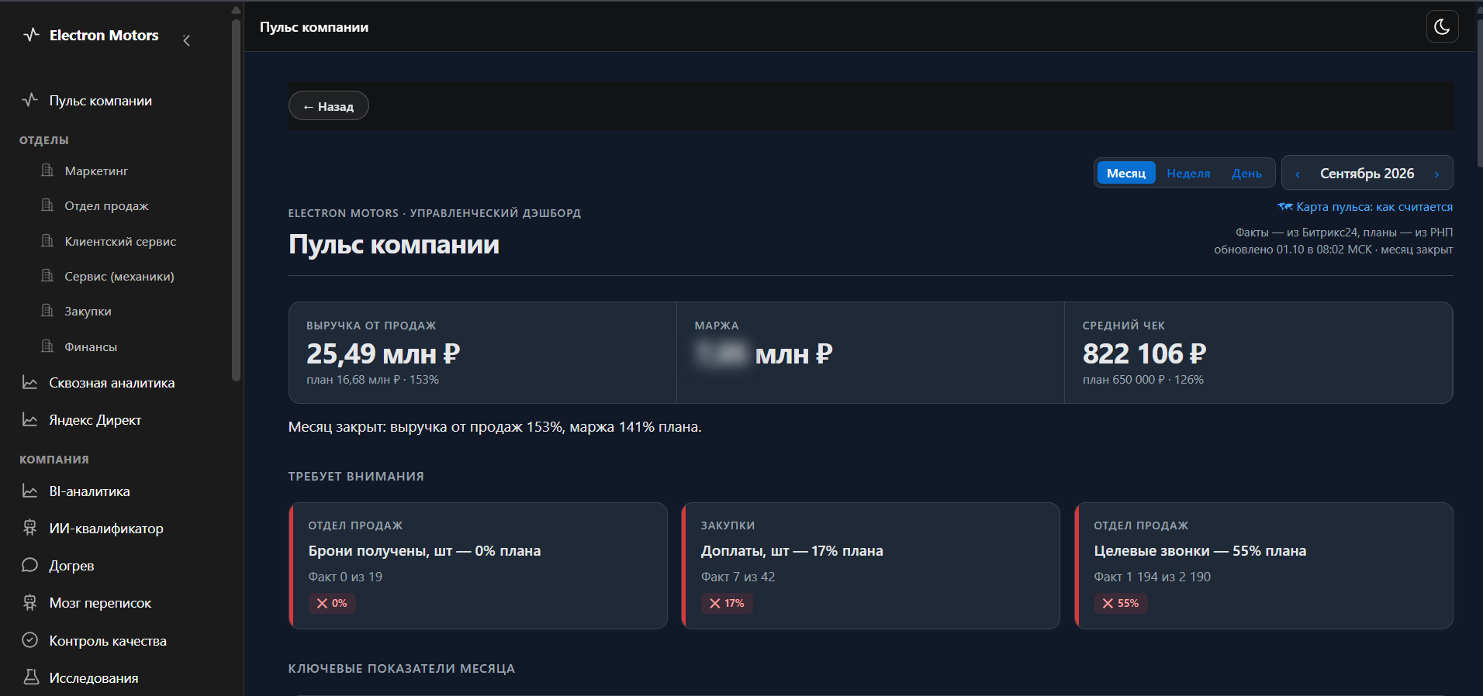Click the red 55% status badge
This screenshot has height=696, width=1483.
coord(1121,603)
